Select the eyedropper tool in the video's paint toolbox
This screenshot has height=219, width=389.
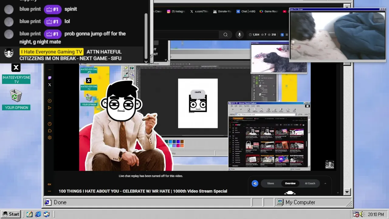click(126, 74)
